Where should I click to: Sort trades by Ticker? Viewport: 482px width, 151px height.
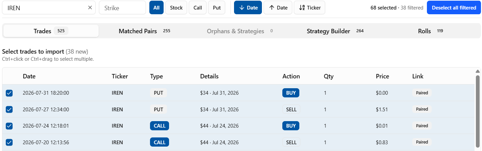click(310, 7)
